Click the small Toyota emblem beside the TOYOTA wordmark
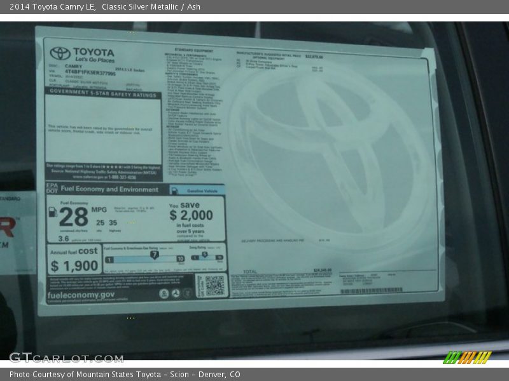Screen dimensions: 509x381 pos(60,53)
